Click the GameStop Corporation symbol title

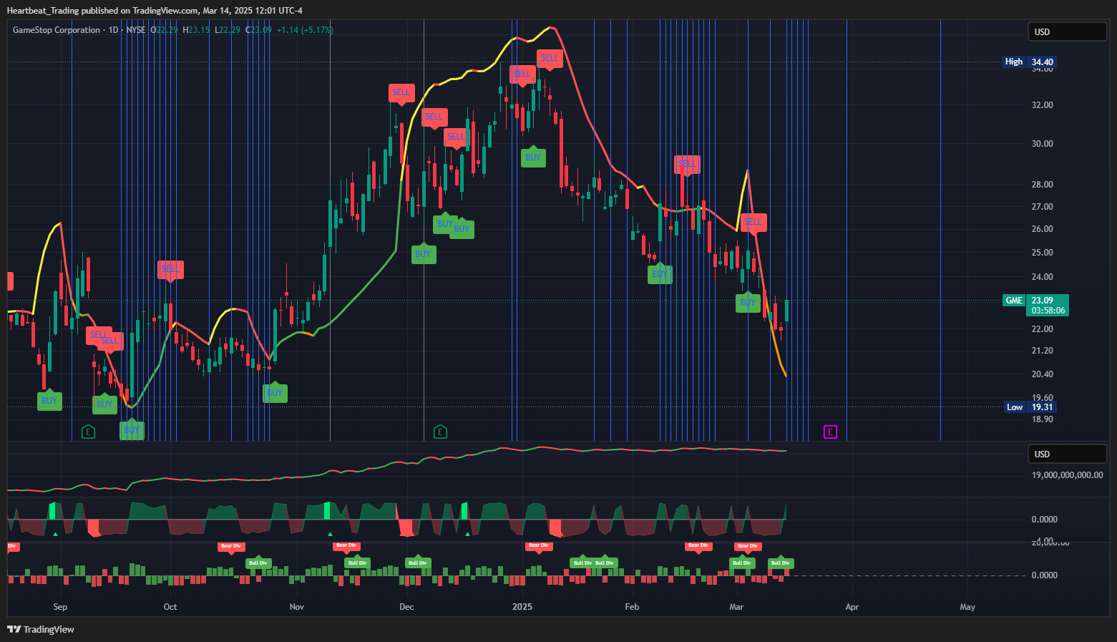tap(57, 30)
